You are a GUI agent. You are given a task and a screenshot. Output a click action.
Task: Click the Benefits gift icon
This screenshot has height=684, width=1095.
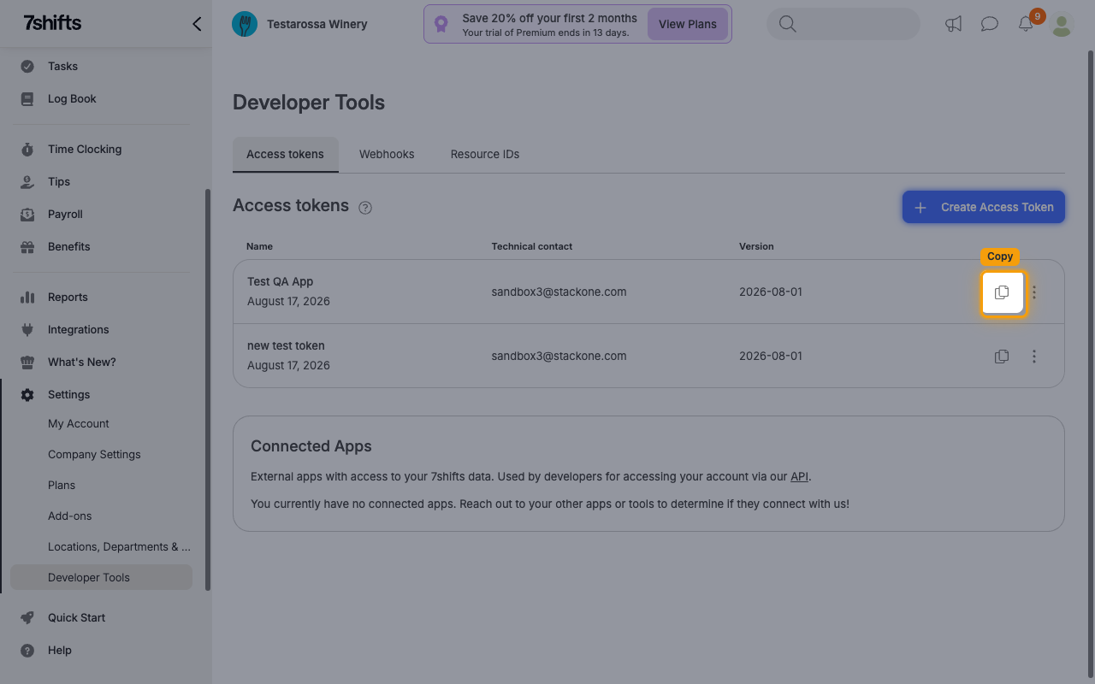tap(27, 246)
